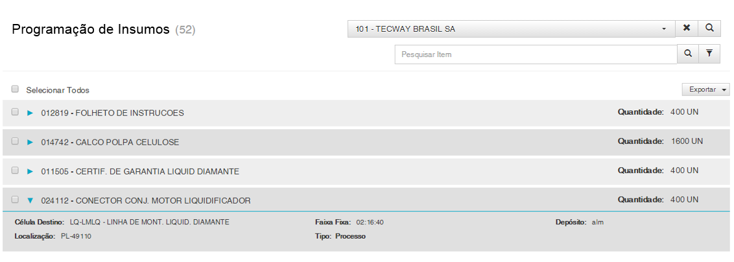Viewport: 734px width, 262px height.
Task: Open the Exportar dropdown button
Action: (x=705, y=89)
